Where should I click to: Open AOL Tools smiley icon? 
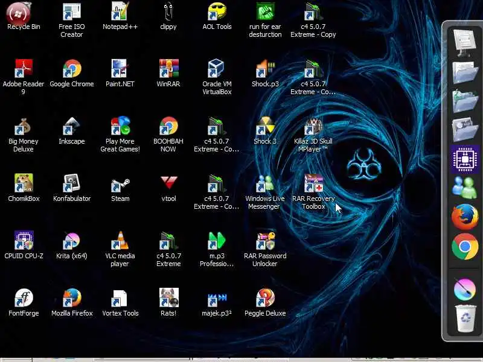217,11
